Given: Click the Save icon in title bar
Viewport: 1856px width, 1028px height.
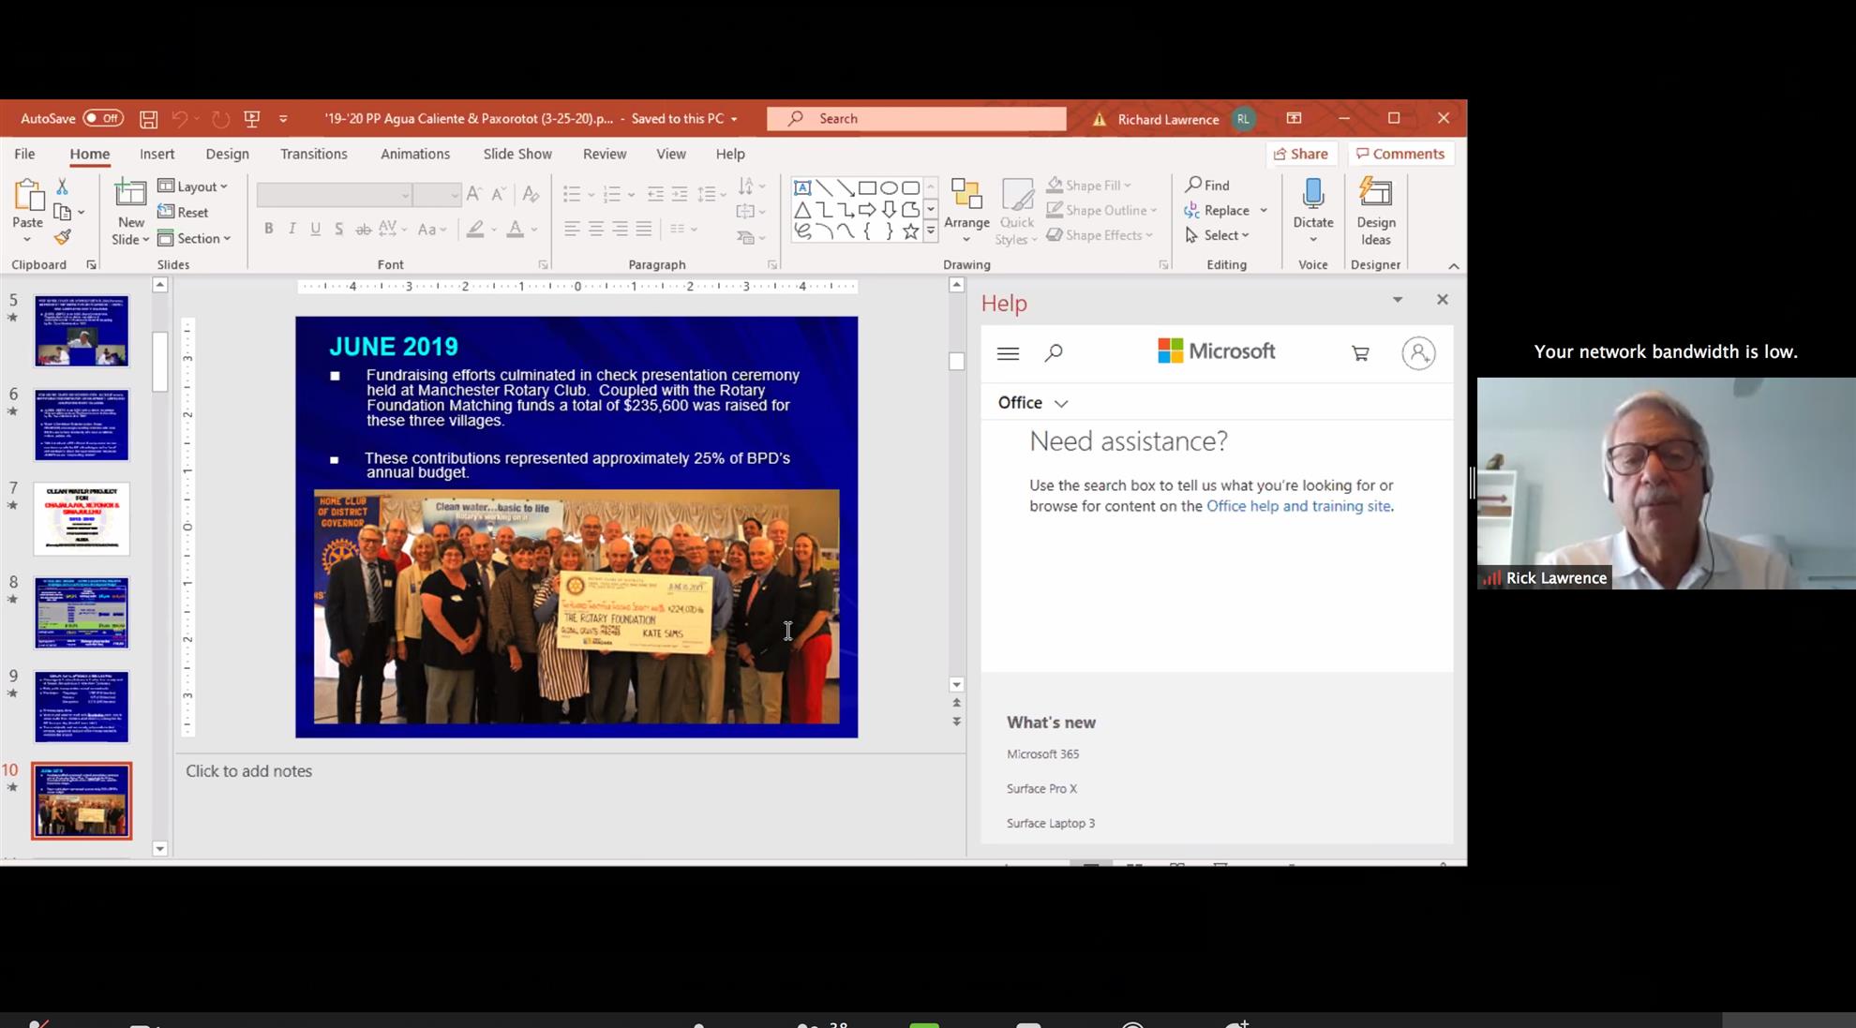Looking at the screenshot, I should coord(148,119).
